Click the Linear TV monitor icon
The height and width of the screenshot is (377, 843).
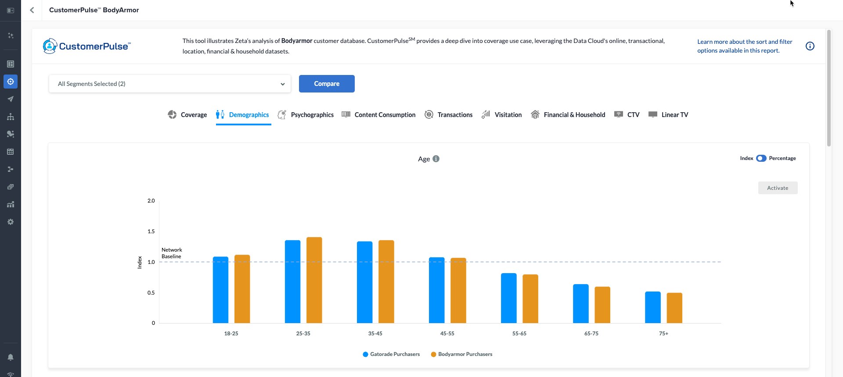point(653,114)
